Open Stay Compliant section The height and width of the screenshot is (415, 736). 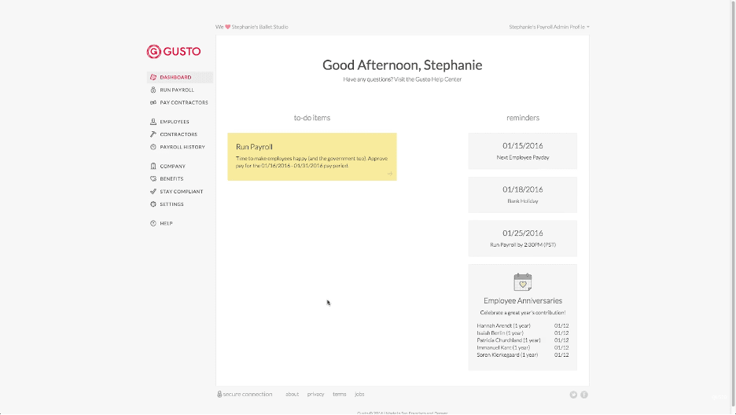coord(180,191)
